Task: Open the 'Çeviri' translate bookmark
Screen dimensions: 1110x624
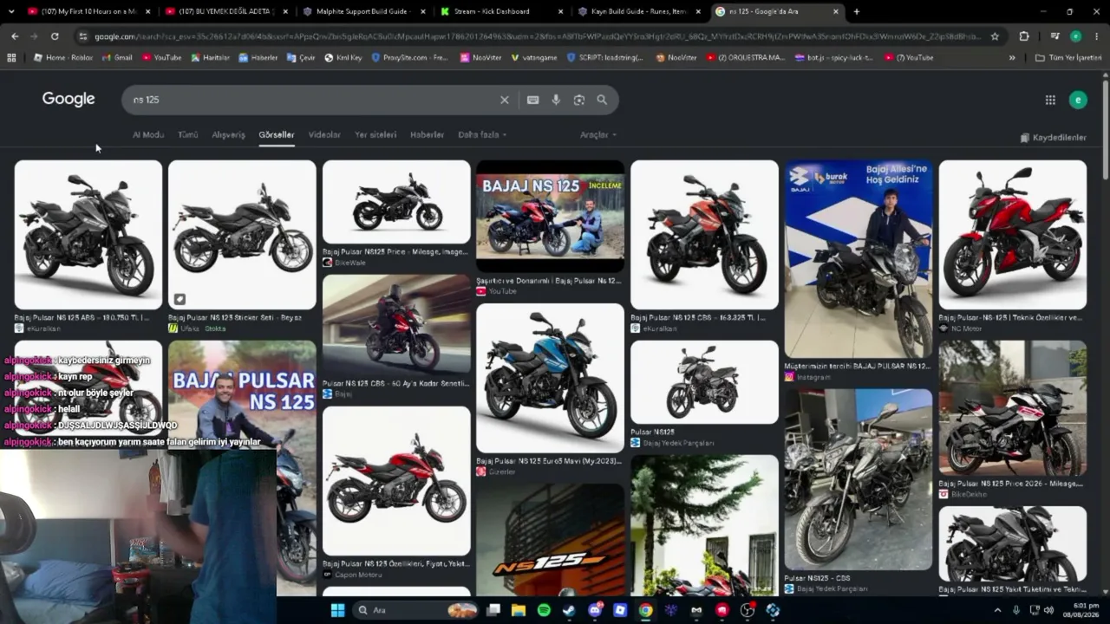Action: [301, 57]
